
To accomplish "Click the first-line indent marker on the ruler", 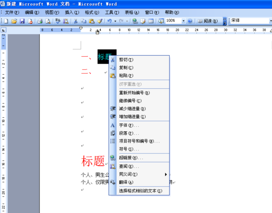I will 81,28.
